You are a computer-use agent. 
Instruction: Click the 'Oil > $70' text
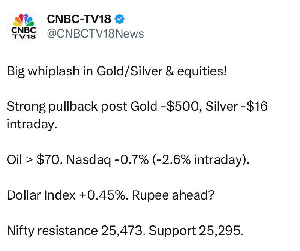tap(34, 159)
